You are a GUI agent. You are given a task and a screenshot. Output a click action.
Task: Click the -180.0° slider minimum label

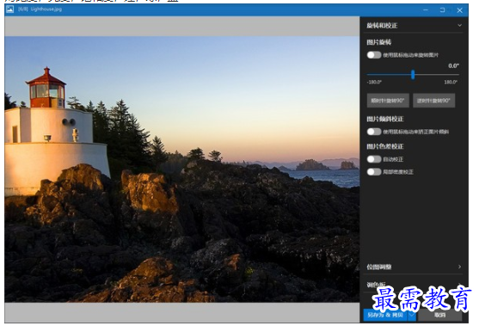click(374, 83)
